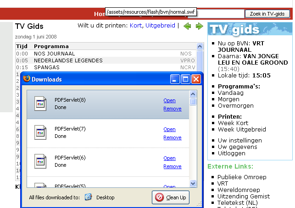
Task: Click the Firefox icon in Downloads title bar
Action: 27,79
